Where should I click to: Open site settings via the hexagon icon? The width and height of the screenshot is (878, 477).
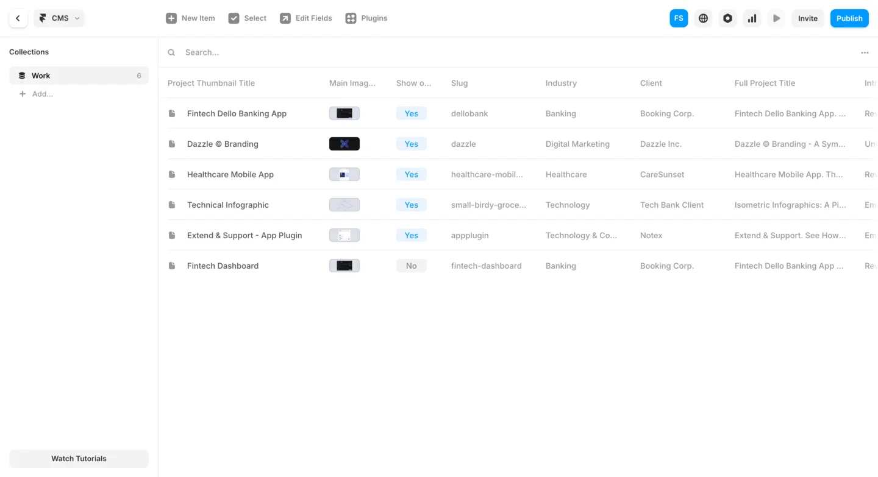tap(727, 18)
